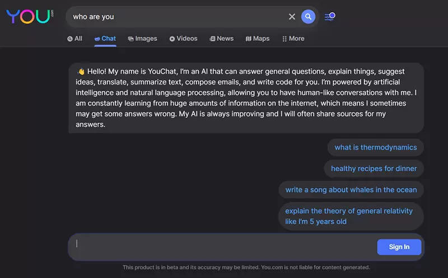Switch to the All results tab
The image size is (448, 278).
(x=74, y=39)
